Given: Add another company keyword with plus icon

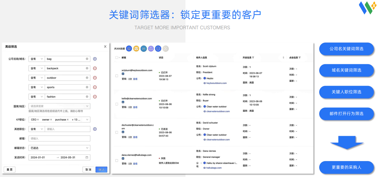Looking at the screenshot, I should (95, 59).
